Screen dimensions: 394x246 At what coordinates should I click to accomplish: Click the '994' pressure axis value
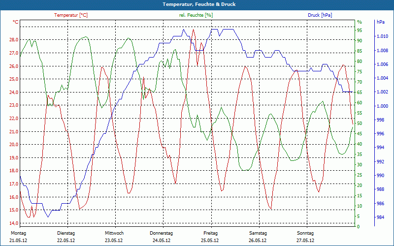point(380,148)
